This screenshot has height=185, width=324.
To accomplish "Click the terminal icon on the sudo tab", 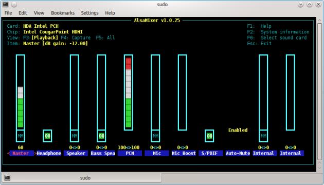I will [x=7, y=178].
